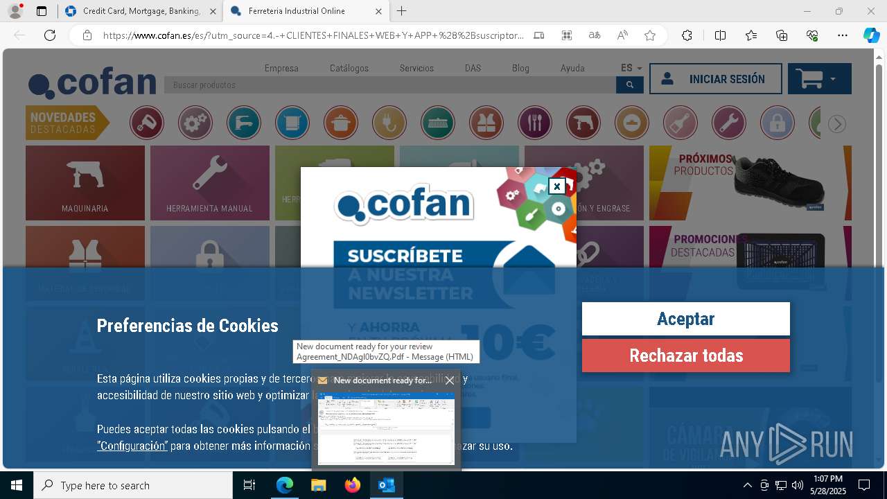The width and height of the screenshot is (887, 499).
Task: Click the Novedades Destacadas badge
Action: (67, 123)
